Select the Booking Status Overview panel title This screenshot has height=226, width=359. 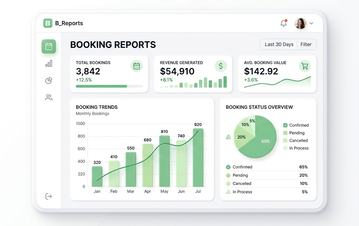coord(260,107)
